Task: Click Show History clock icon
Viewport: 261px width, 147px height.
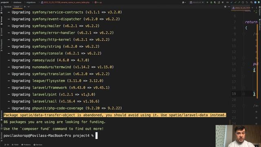Action: coord(243,2)
